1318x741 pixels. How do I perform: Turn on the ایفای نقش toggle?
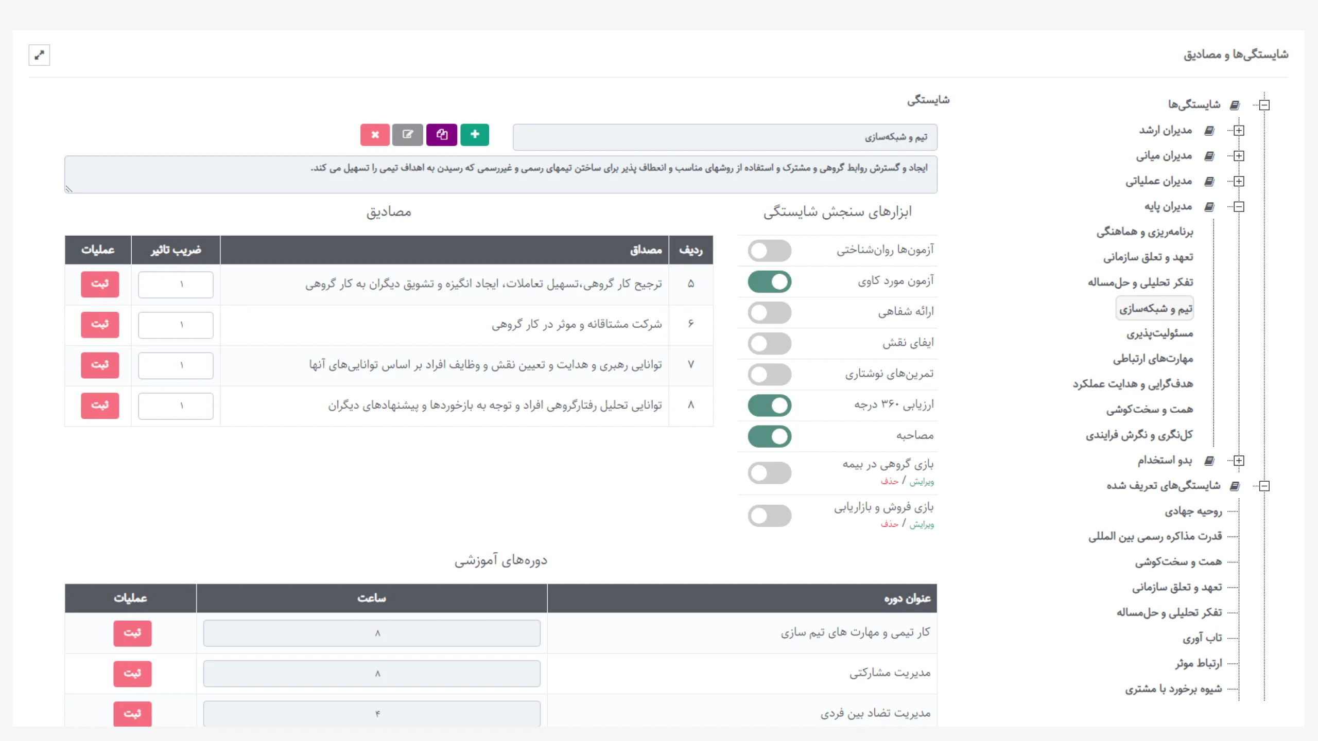[x=769, y=343]
